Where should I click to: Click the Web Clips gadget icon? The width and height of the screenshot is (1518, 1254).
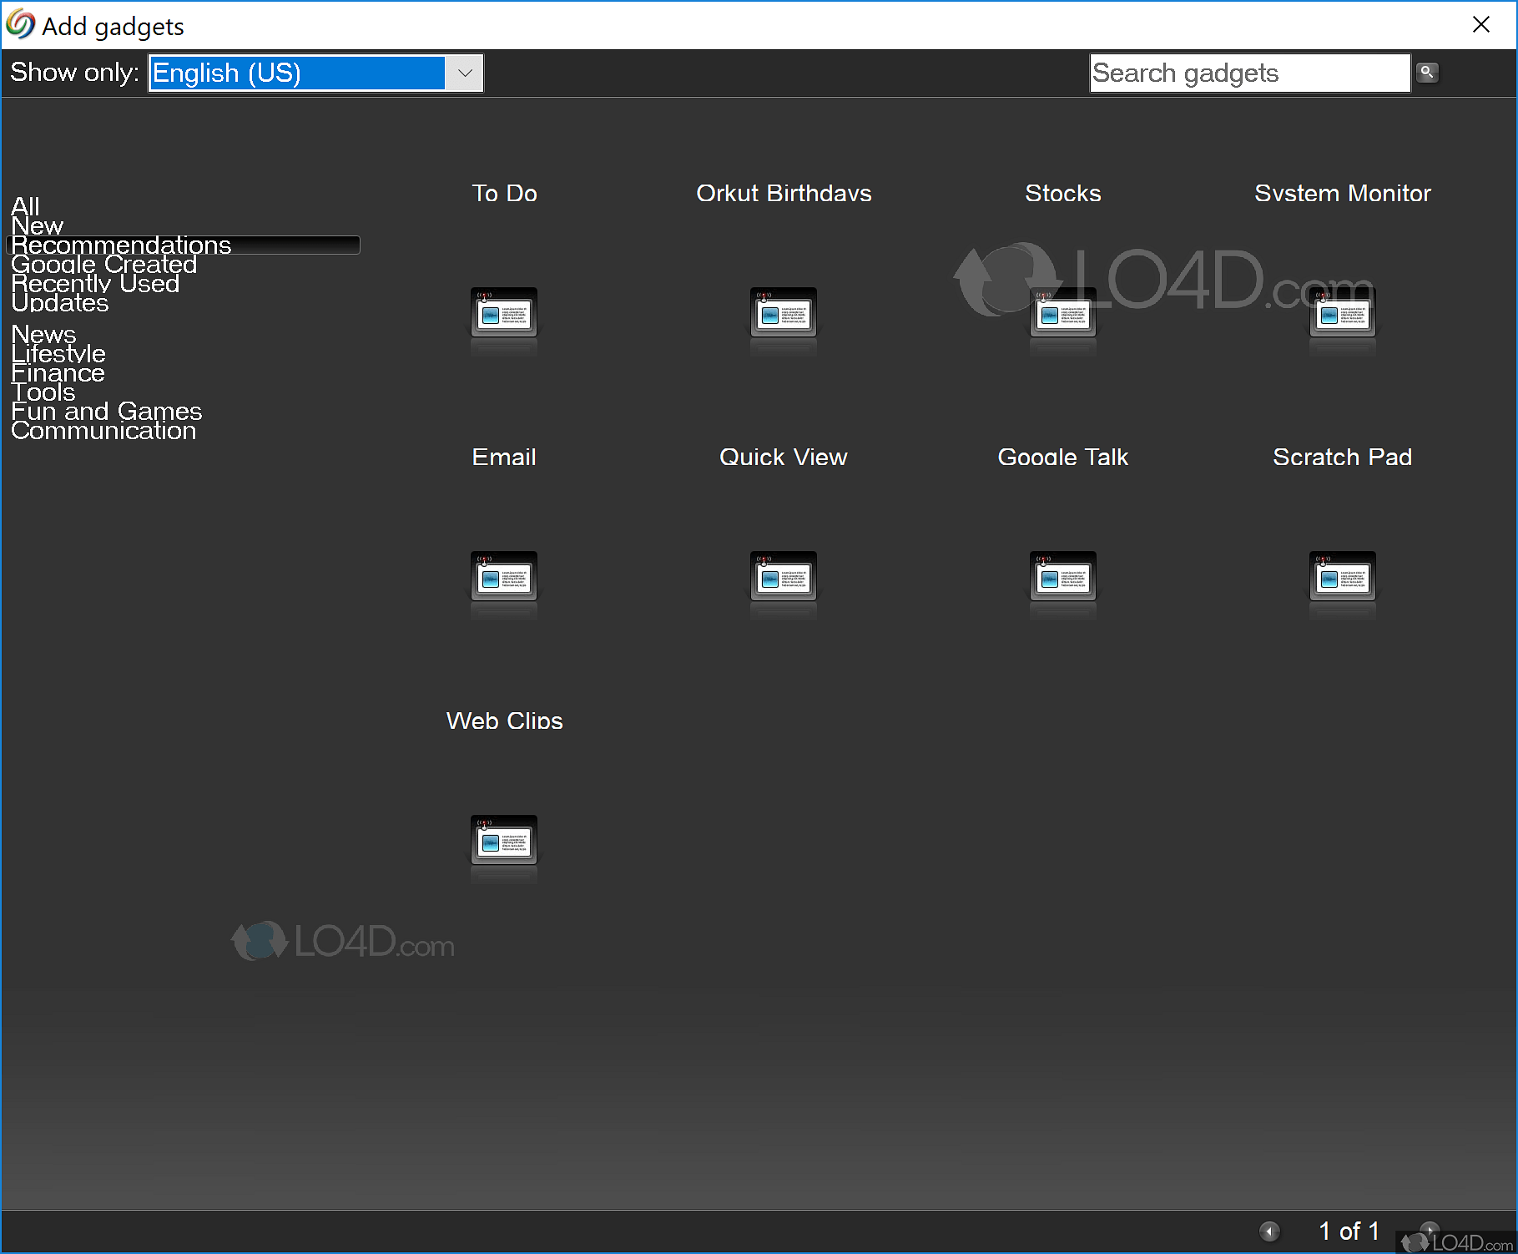pos(504,840)
